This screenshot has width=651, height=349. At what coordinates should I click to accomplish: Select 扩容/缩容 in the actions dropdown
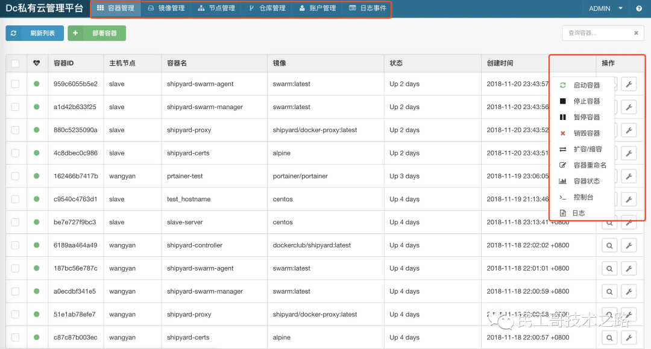[587, 149]
